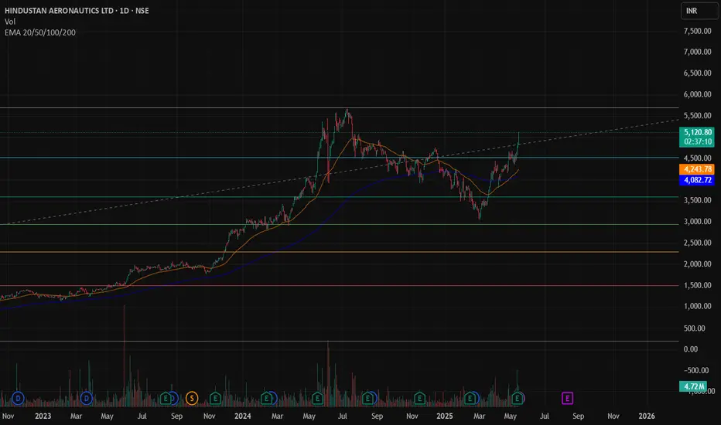Select the Vol indicator legend
721x425 pixels.
click(9, 22)
